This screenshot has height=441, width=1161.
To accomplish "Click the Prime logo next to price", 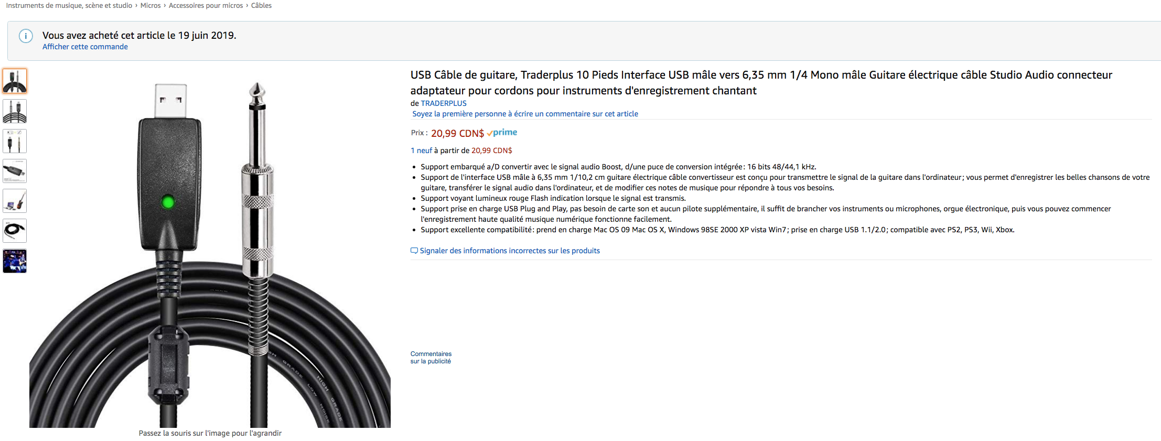I will click(502, 133).
